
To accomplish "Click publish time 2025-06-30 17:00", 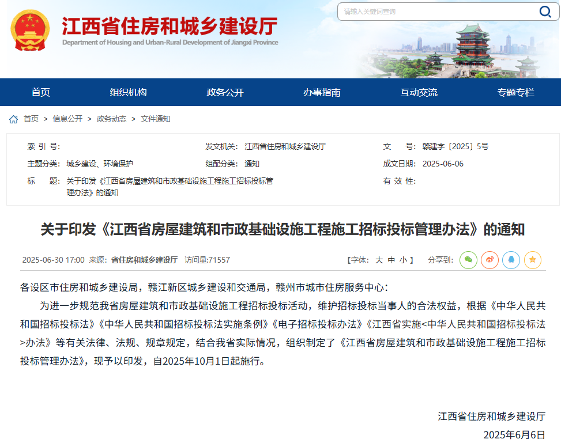I will 53,260.
